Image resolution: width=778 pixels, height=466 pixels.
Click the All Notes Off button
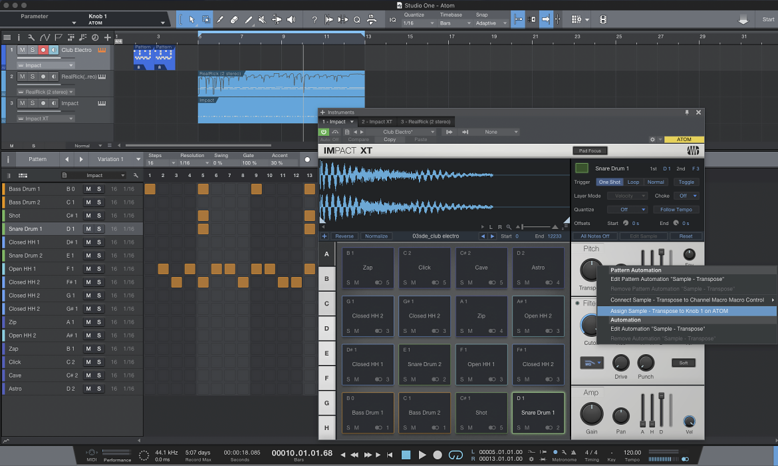click(595, 236)
